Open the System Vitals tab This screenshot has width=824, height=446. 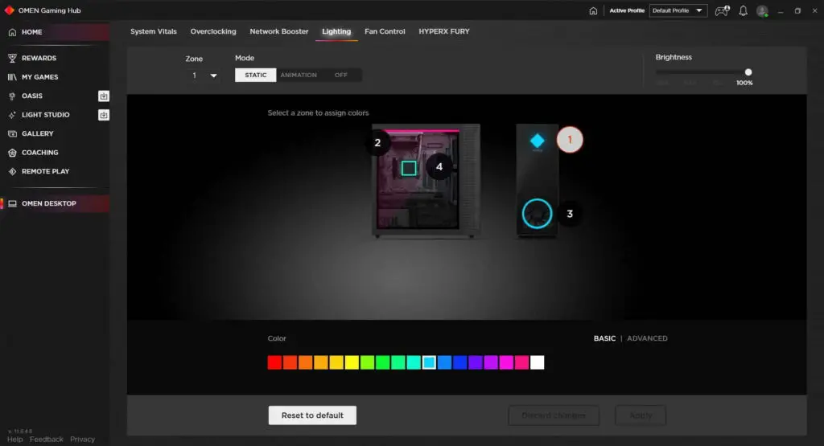tap(154, 31)
